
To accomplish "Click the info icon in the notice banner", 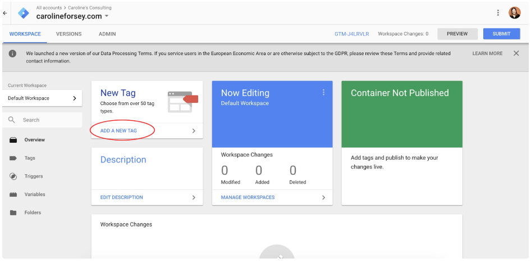I will tap(12, 53).
